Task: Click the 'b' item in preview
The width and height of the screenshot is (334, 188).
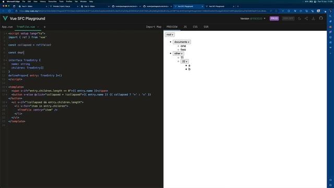Action: tap(189, 69)
